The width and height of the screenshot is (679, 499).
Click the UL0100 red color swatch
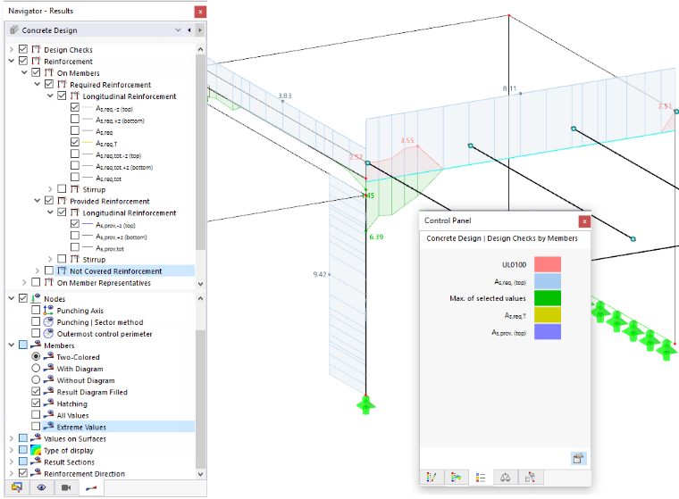pos(548,264)
